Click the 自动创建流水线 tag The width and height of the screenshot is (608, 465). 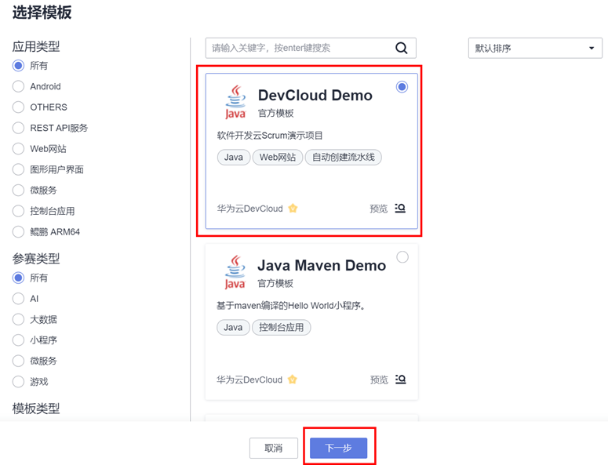click(x=344, y=158)
